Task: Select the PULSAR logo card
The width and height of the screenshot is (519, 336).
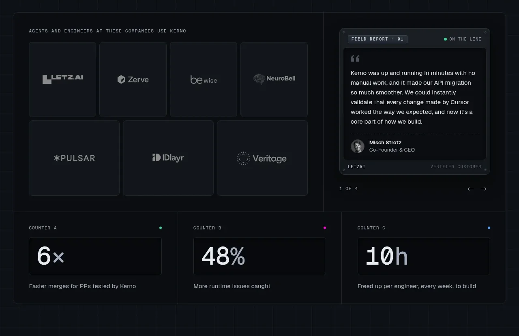Action: pos(74,158)
